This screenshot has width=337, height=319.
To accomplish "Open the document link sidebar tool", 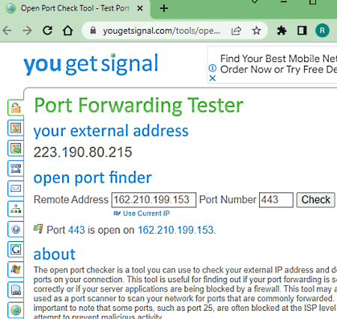I will (16, 290).
